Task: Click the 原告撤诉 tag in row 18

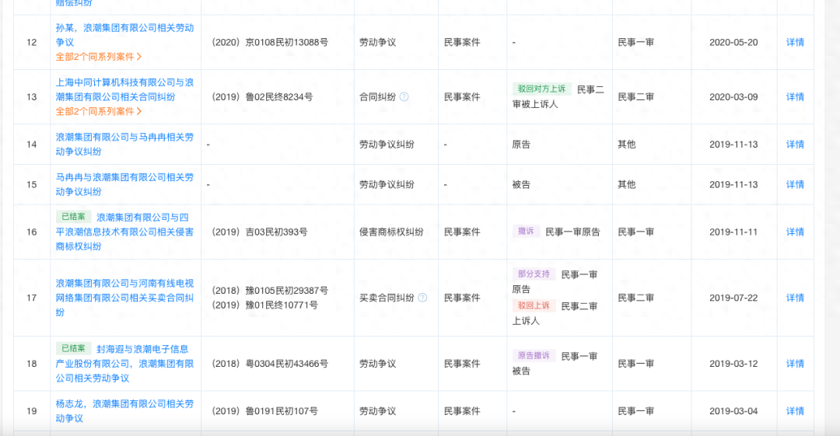Action: 534,356
